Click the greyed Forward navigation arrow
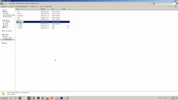 coord(4,4)
